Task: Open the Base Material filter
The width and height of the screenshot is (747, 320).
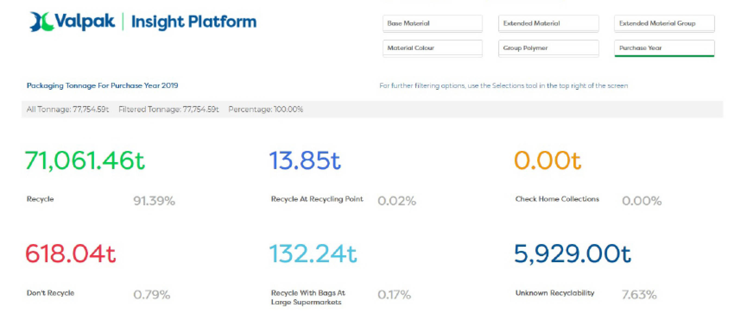Action: pyautogui.click(x=432, y=23)
